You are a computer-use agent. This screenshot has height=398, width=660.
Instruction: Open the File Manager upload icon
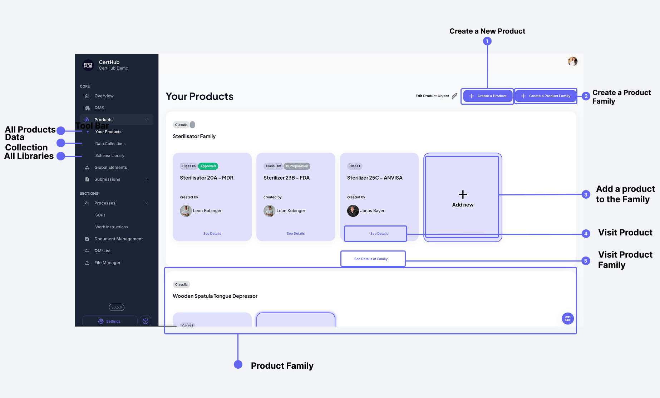click(87, 263)
